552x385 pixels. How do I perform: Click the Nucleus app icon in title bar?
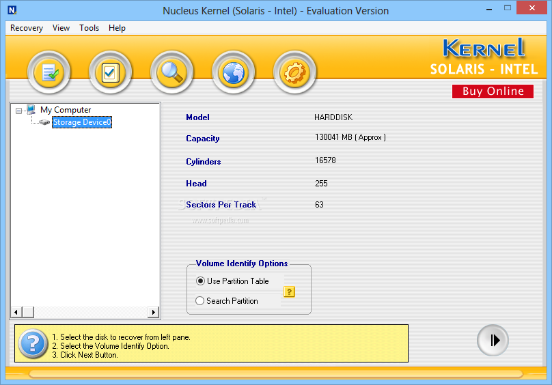12,10
